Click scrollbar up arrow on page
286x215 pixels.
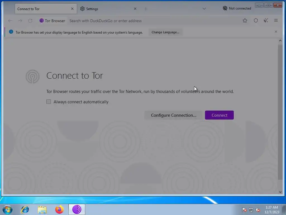pyautogui.click(x=280, y=41)
